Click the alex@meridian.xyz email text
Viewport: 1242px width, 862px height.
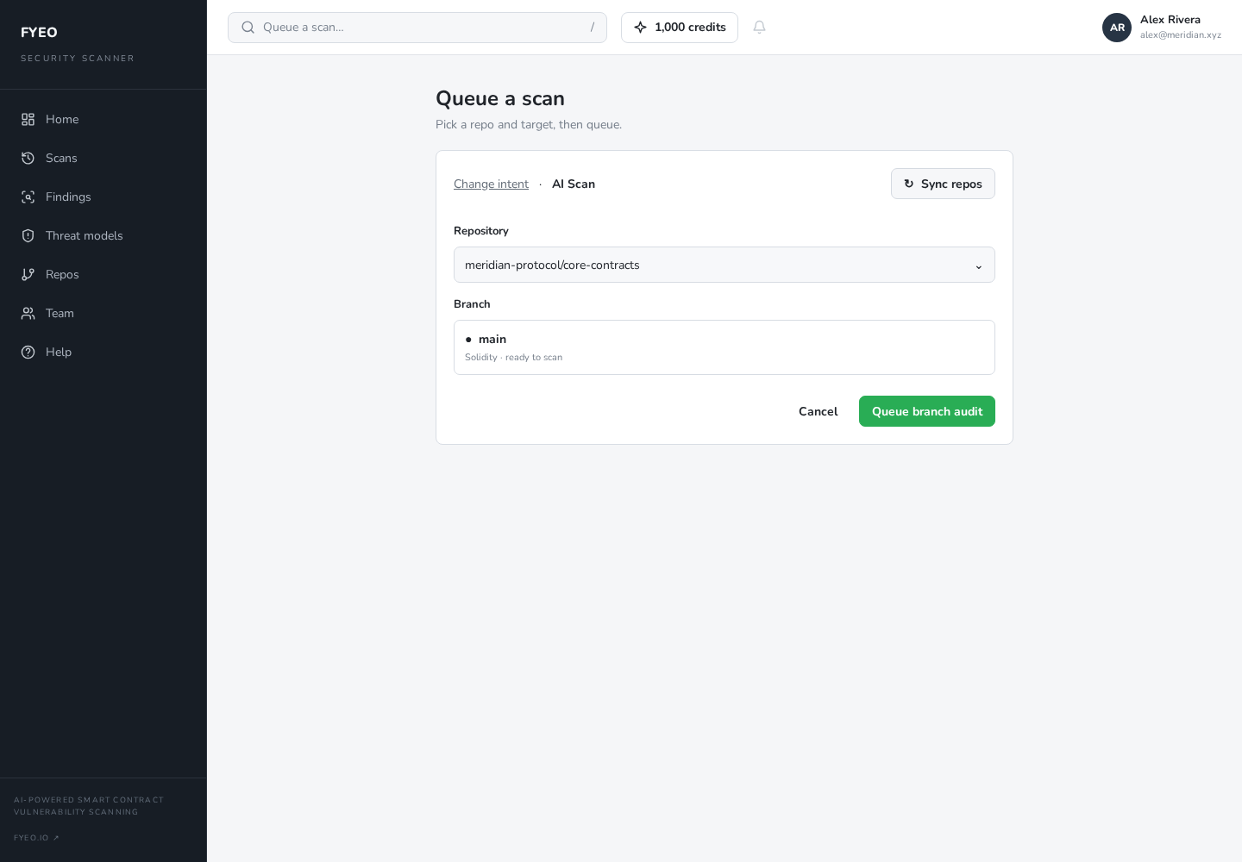coord(1181,35)
